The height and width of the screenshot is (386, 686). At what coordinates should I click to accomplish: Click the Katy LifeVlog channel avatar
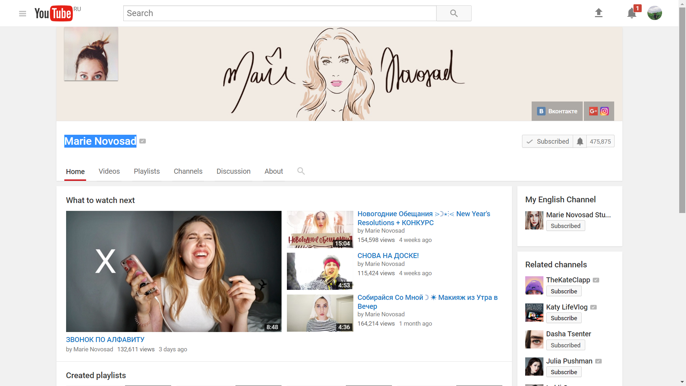pos(534,312)
